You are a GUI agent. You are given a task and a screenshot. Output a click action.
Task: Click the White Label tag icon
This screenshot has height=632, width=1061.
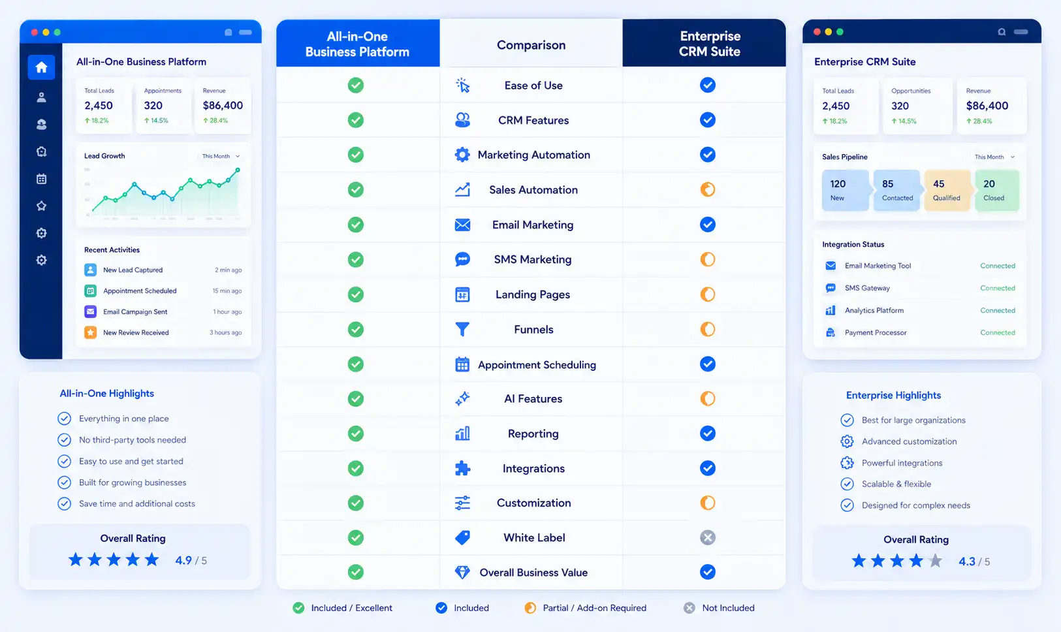[x=462, y=537]
